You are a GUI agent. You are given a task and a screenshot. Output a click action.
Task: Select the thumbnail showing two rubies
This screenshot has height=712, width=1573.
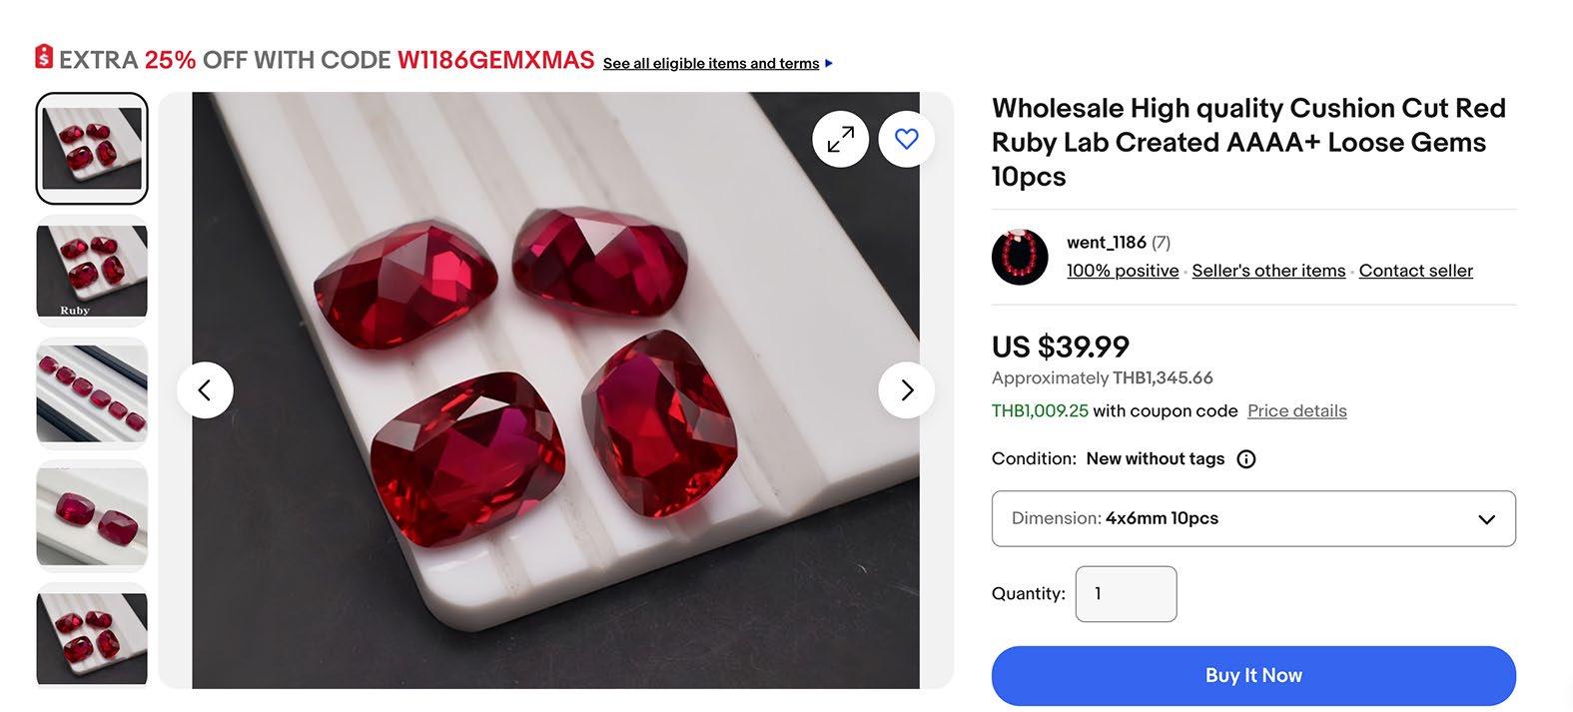pyautogui.click(x=92, y=515)
